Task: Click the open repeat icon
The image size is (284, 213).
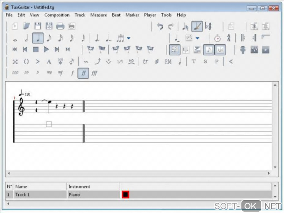Action: (243, 38)
